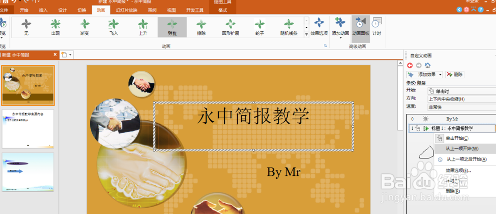Switch to the 开始 ribbon tab
496x214 pixels.
[x=24, y=10]
